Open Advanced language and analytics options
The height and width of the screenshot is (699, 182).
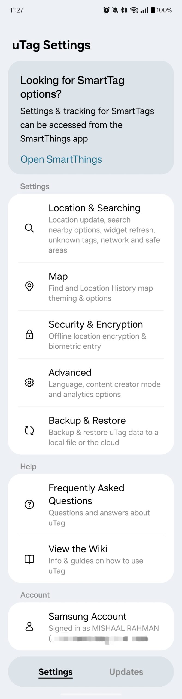click(x=104, y=383)
